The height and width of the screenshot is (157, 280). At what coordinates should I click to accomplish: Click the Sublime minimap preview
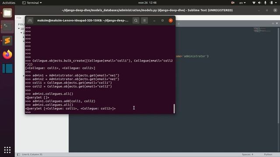pyautogui.click(x=262, y=30)
